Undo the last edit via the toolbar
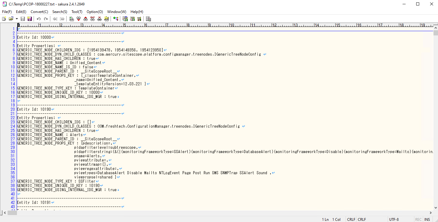438x222 pixels. coord(39,19)
